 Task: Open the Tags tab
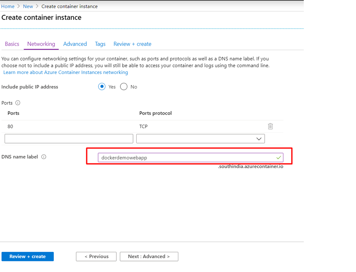[100, 44]
